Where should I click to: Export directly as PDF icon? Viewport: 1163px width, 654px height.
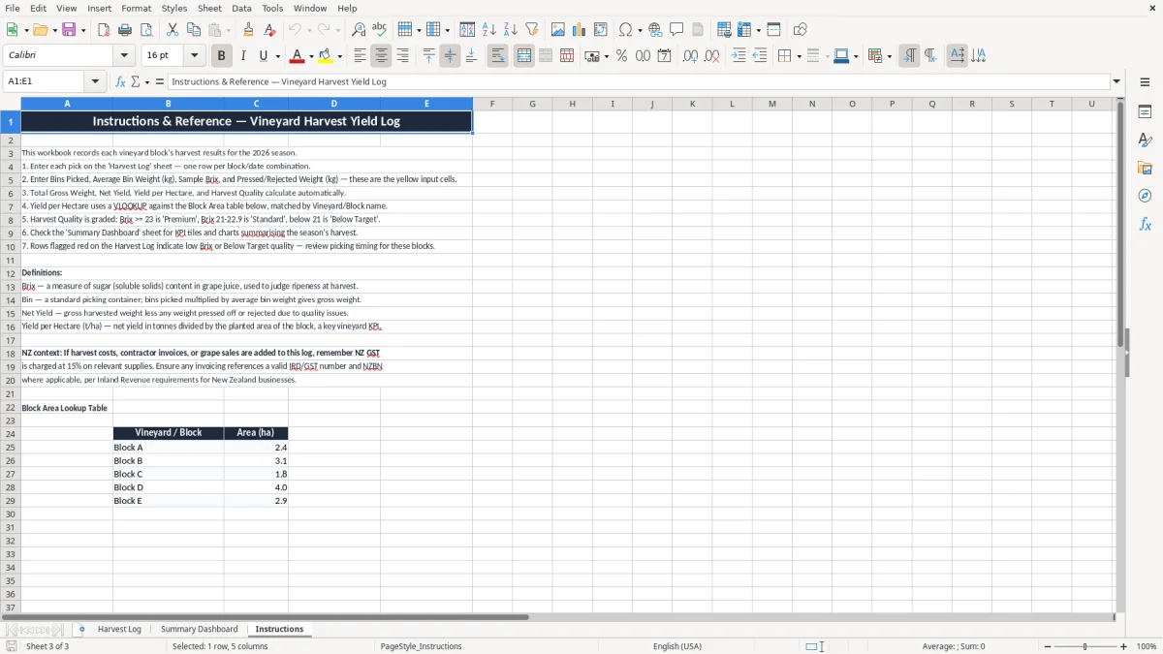pyautogui.click(x=104, y=30)
